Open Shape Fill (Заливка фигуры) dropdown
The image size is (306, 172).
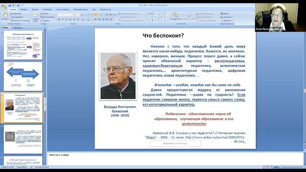[205, 14]
